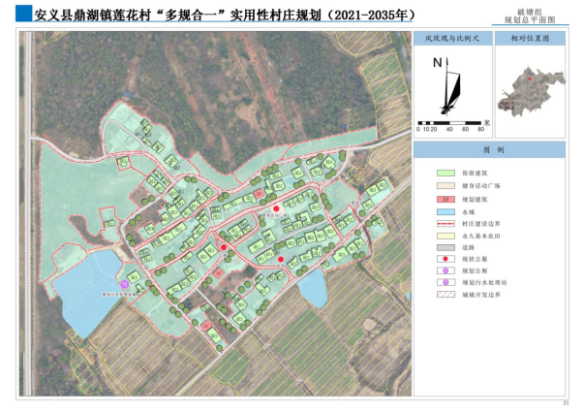Click the planned sewage treatment station legend icon
Viewport: 583px width, 413px height.
[x=445, y=283]
